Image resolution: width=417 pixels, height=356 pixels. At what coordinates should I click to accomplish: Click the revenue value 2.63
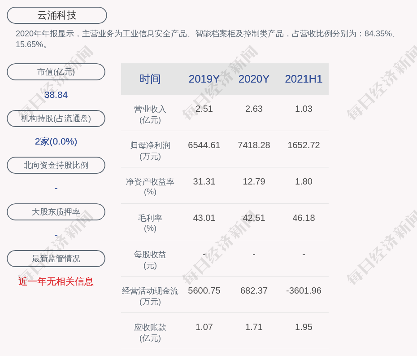coord(254,109)
